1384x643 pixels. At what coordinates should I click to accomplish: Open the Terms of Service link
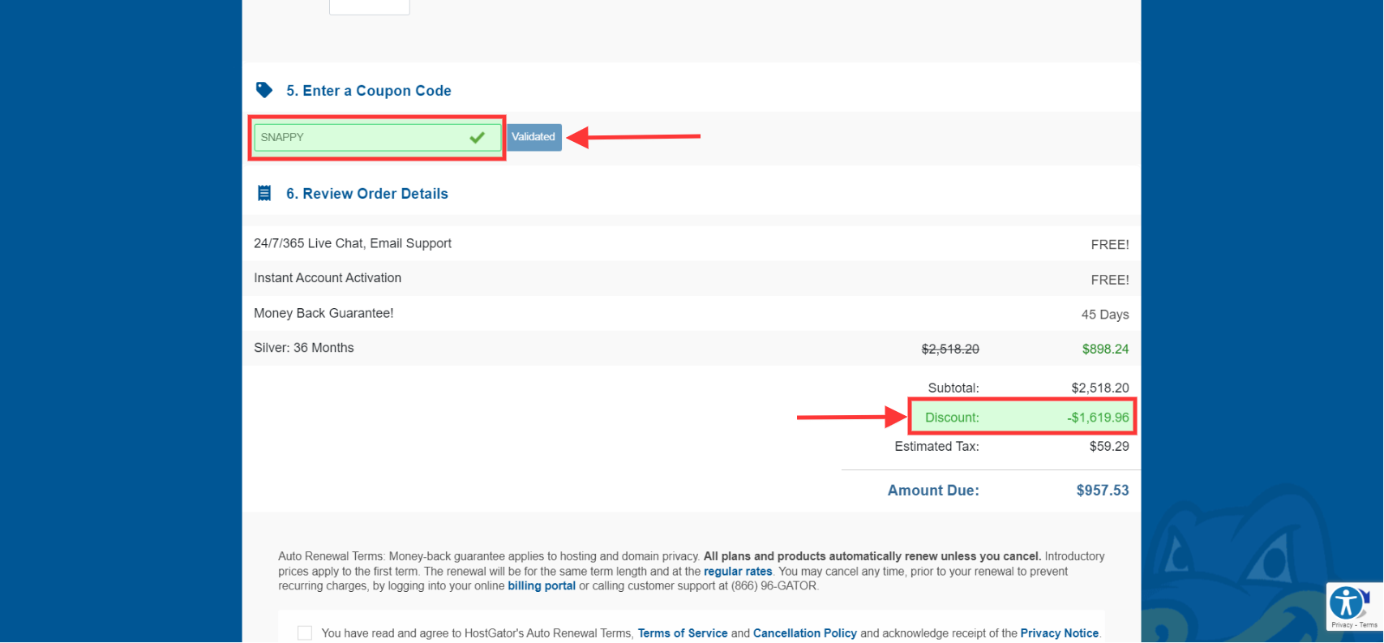pos(682,633)
